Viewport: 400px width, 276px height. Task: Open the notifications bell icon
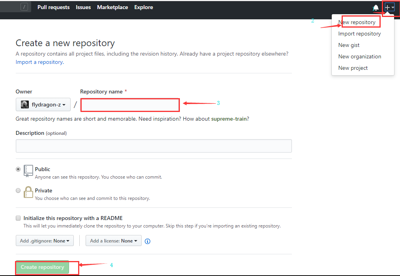tap(376, 8)
